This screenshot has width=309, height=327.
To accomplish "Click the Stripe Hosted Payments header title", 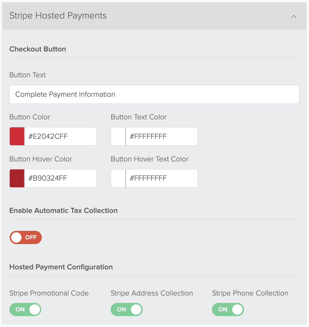I will point(58,16).
